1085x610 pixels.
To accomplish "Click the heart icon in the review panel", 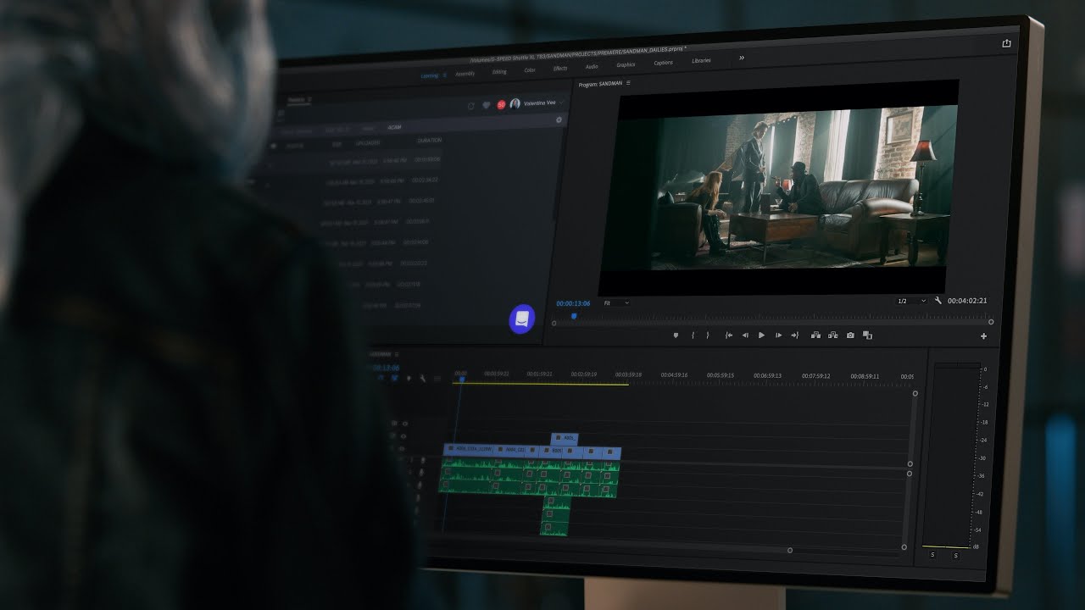I will tap(486, 105).
